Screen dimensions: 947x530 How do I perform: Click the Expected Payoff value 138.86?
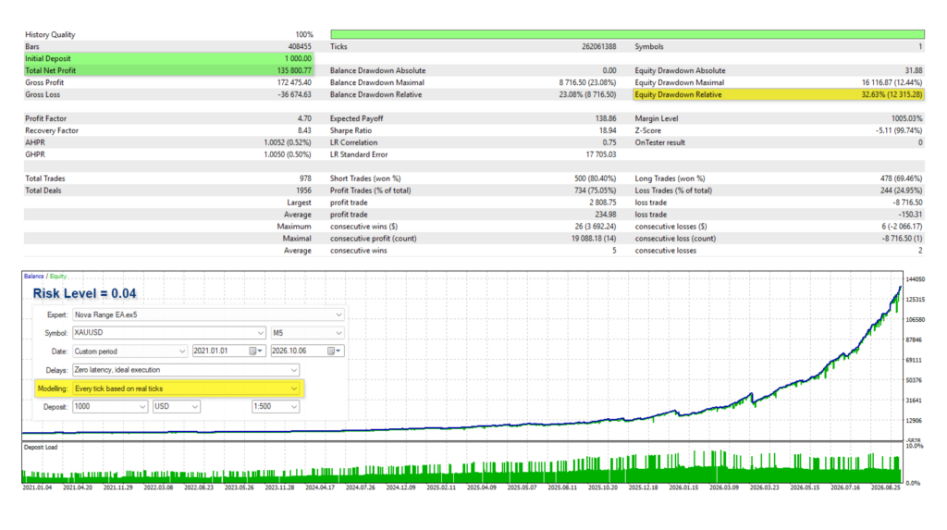click(606, 118)
